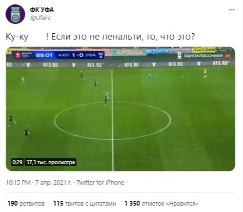Open the FC Ufa profile avatar
The width and height of the screenshot is (243, 212).
pyautogui.click(x=15, y=14)
